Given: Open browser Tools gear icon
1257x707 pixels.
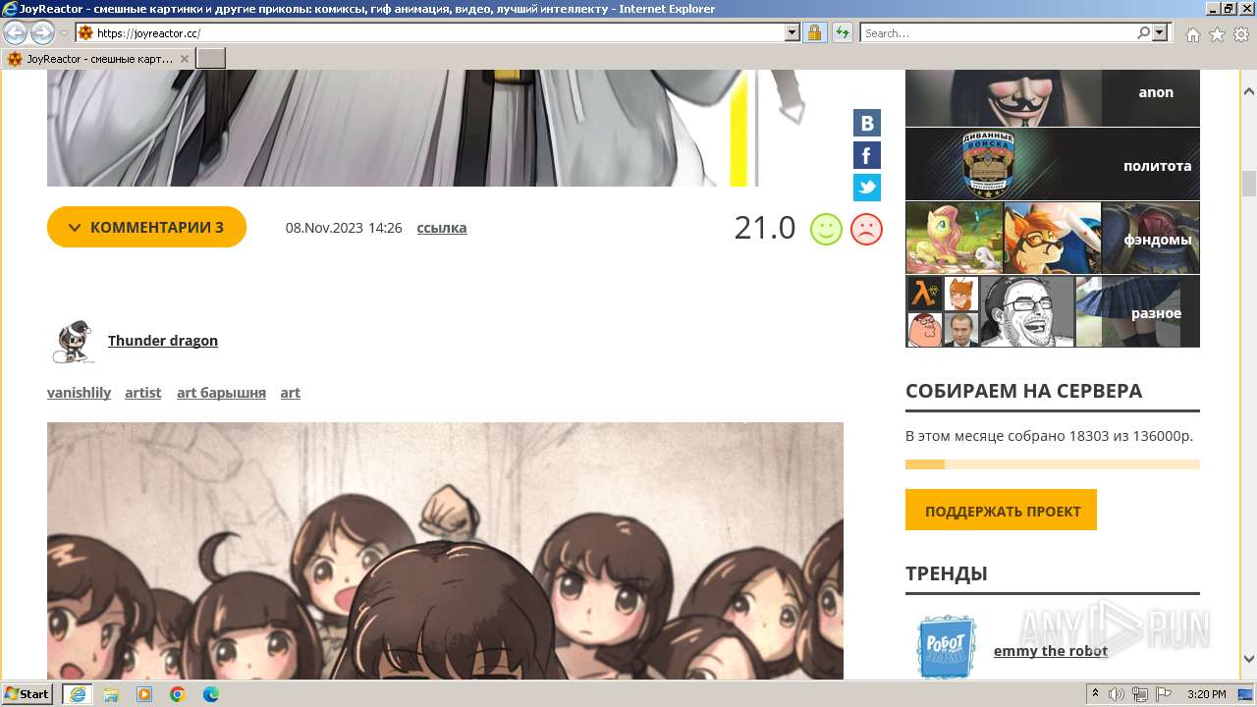Looking at the screenshot, I should click(x=1241, y=34).
